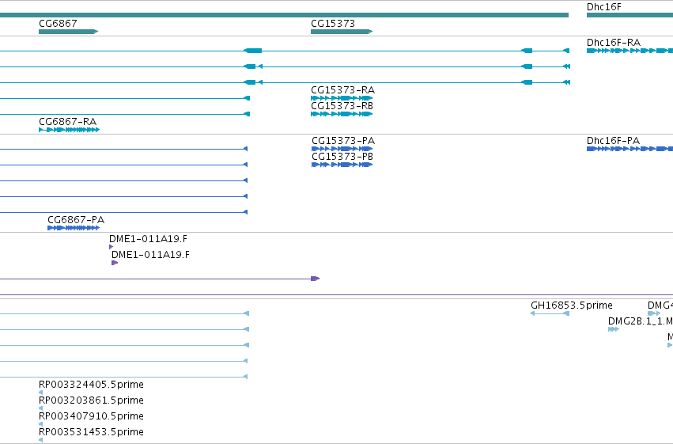The image size is (673, 444).
Task: Click the RP003324405.5prime label text
Action: 91,385
